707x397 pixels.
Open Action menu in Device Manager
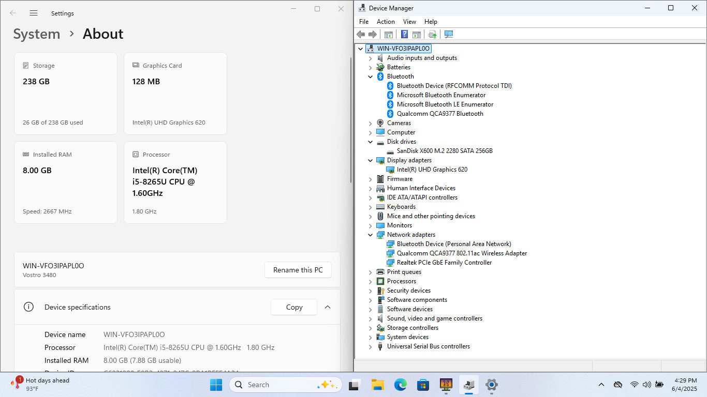386,22
